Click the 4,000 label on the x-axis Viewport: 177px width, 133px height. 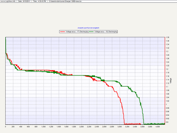click(x=157, y=127)
